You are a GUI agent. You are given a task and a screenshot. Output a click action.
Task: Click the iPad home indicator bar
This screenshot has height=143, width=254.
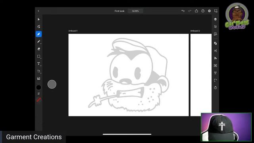(127, 134)
